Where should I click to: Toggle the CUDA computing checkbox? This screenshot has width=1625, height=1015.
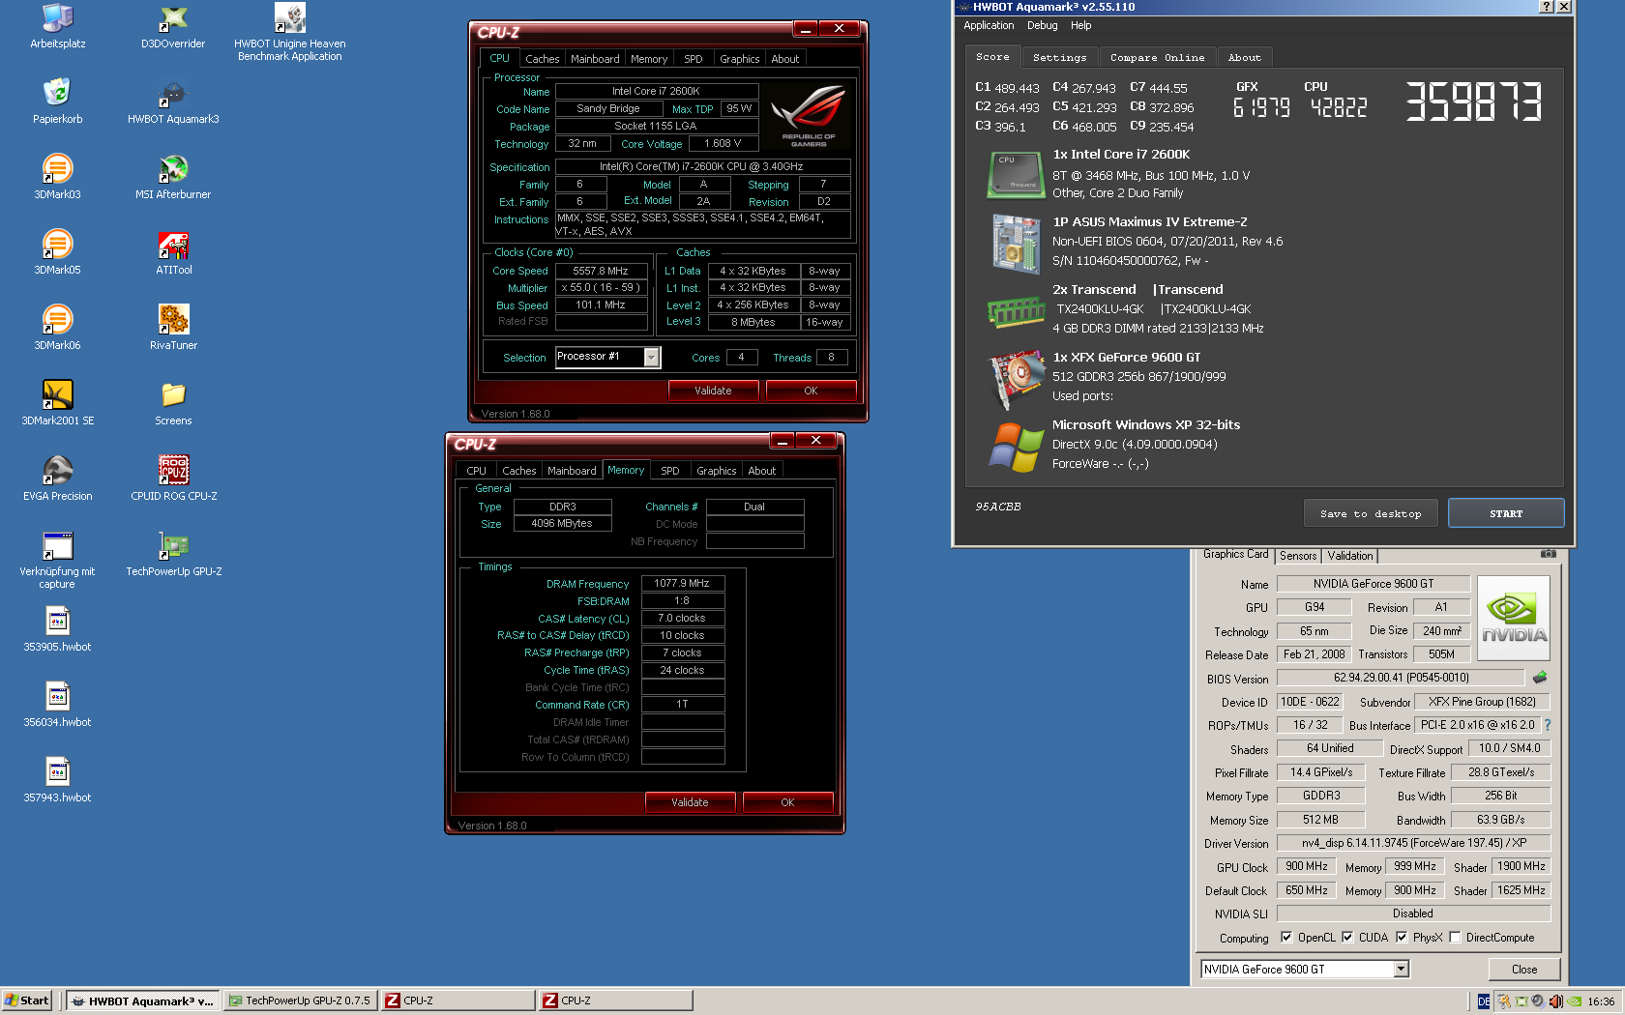point(1347,937)
